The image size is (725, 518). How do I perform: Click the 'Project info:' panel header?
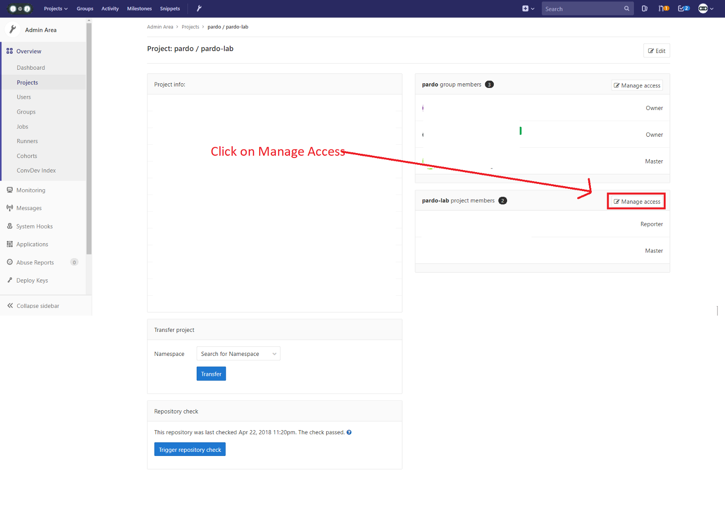(x=275, y=84)
